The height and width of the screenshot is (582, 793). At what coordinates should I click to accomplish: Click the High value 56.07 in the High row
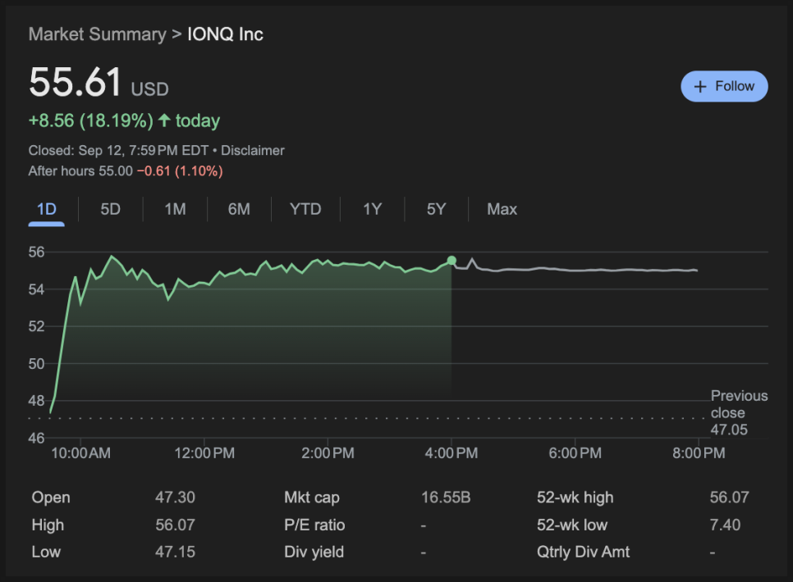point(175,525)
